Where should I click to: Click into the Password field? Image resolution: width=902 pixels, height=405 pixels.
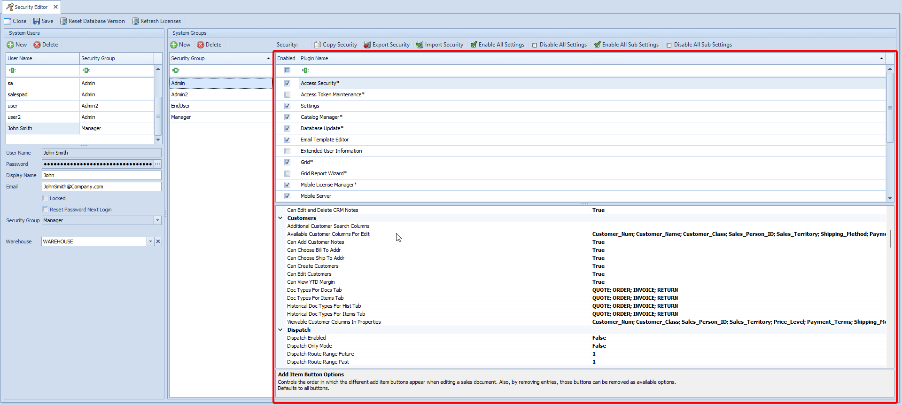pyautogui.click(x=98, y=164)
